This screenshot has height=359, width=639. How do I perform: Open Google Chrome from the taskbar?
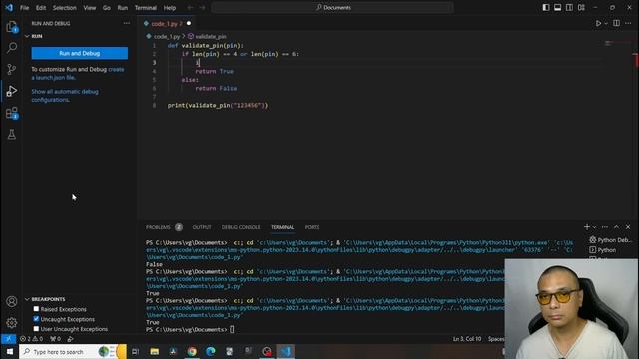click(192, 351)
